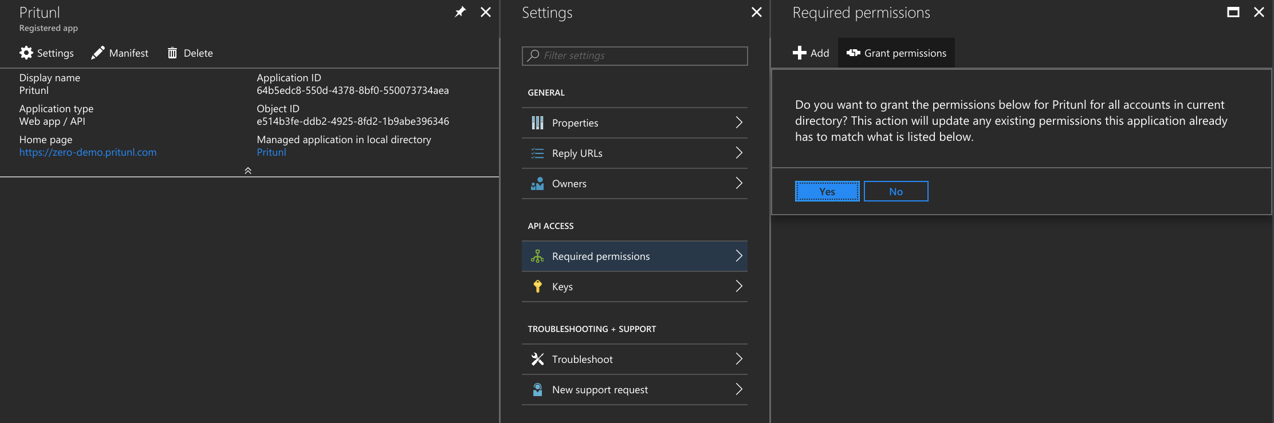Click the TROUBLESHOOTING + SUPPORT heading

(592, 329)
